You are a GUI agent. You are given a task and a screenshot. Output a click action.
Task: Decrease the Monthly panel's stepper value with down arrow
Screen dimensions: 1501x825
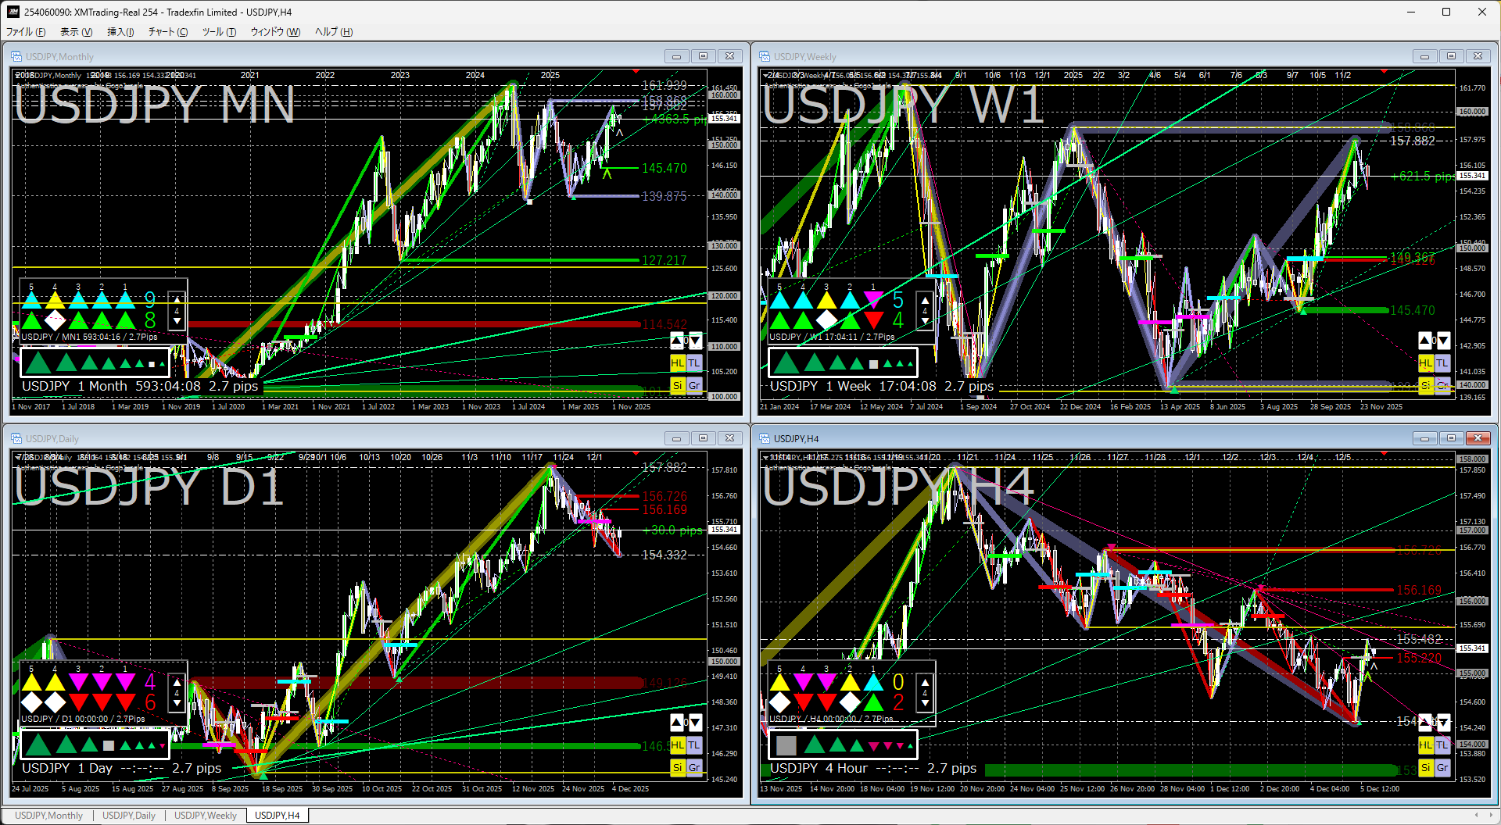click(177, 320)
